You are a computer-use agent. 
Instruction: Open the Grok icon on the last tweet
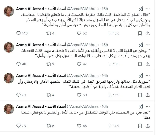point(141,106)
